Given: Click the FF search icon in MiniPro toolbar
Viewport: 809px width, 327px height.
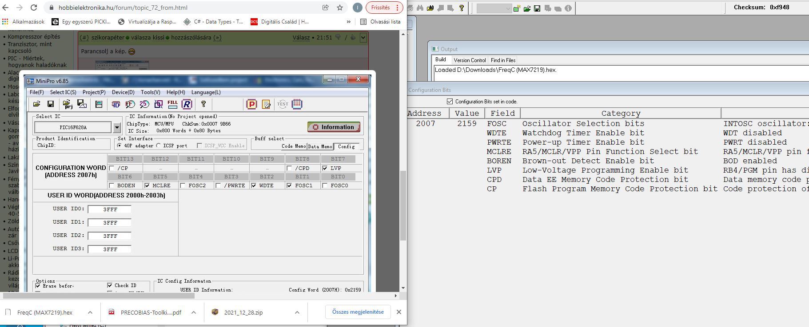Looking at the screenshot, I should point(130,104).
